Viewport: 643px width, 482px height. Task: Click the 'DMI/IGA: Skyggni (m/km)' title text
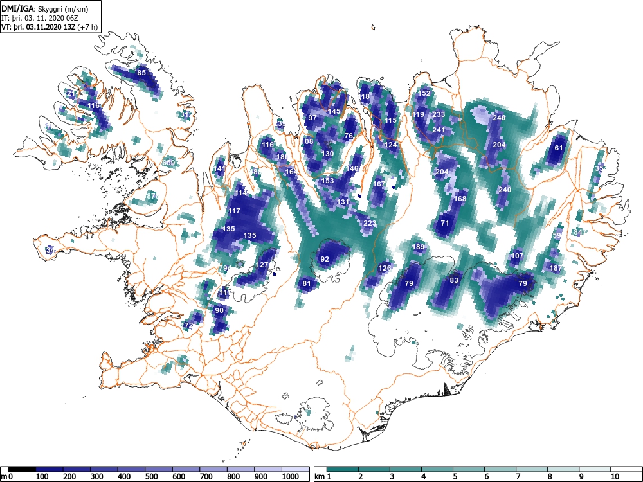tap(45, 9)
